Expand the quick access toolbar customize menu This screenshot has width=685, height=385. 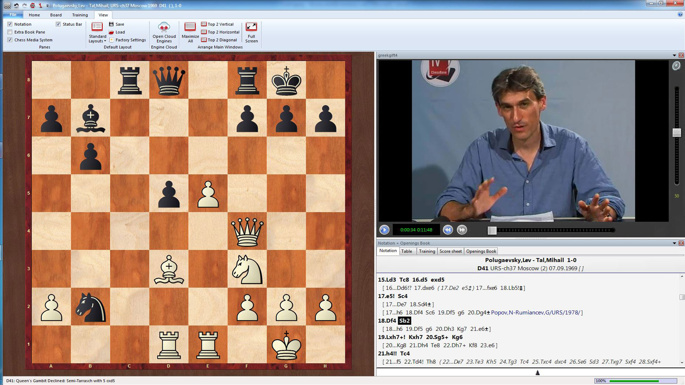point(47,6)
